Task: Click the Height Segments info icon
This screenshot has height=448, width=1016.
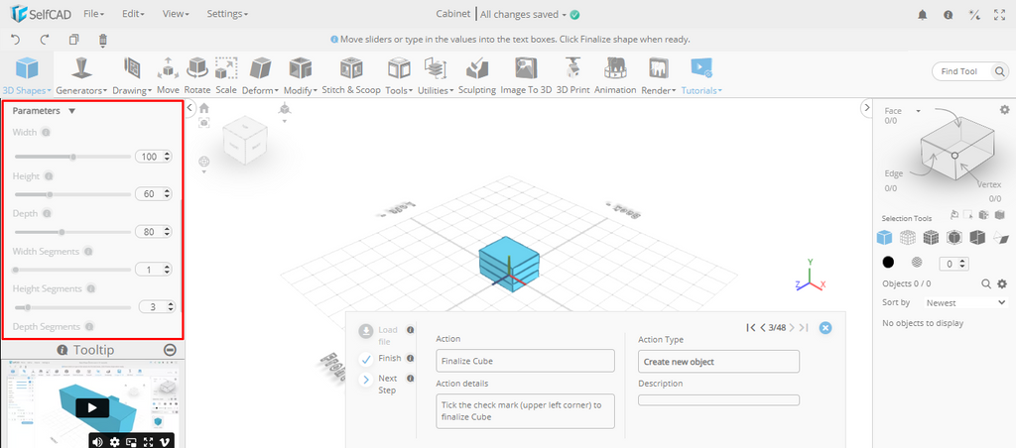Action: point(90,288)
